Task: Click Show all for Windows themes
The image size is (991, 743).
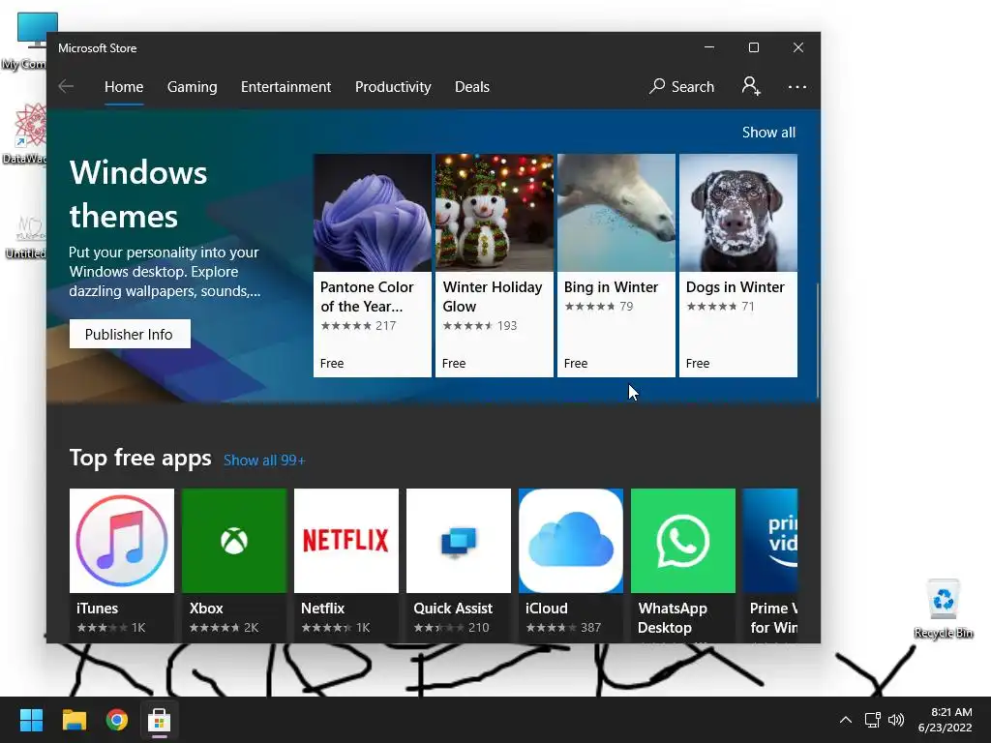Action: pos(768,132)
